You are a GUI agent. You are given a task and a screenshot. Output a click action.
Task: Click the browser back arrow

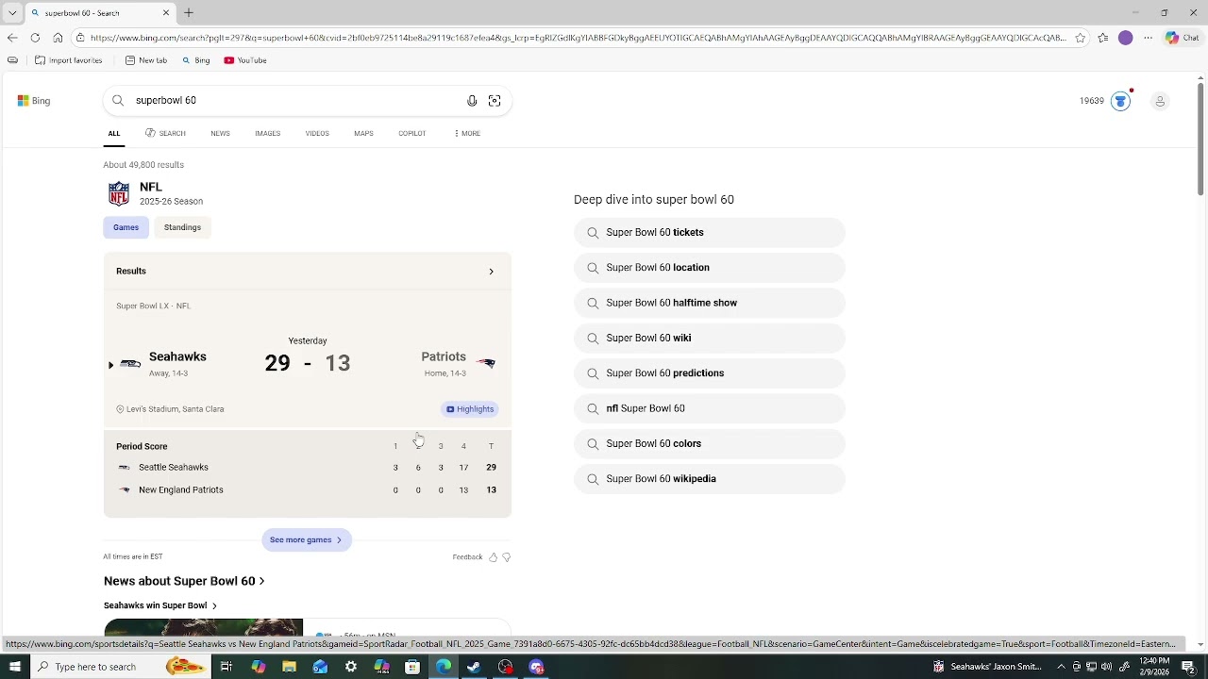click(12, 38)
